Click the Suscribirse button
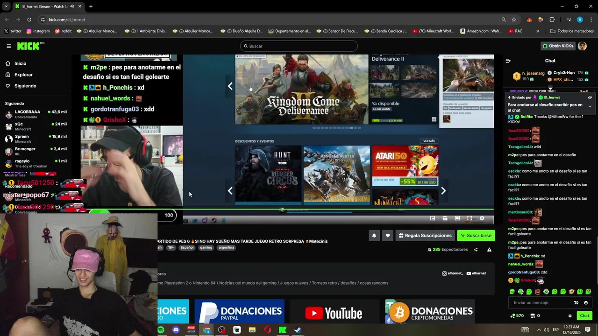Screen dimensions: 598x336 pyautogui.click(x=476, y=236)
